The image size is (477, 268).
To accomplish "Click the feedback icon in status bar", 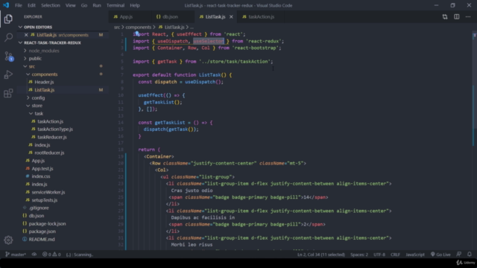I will pyautogui.click(x=459, y=255).
